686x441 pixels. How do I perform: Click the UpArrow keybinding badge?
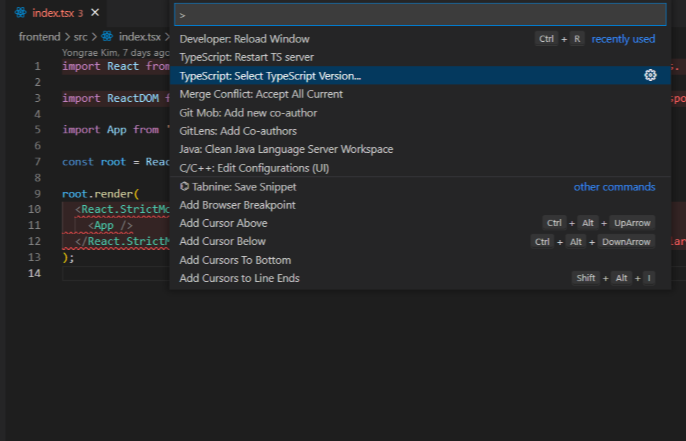pos(632,223)
